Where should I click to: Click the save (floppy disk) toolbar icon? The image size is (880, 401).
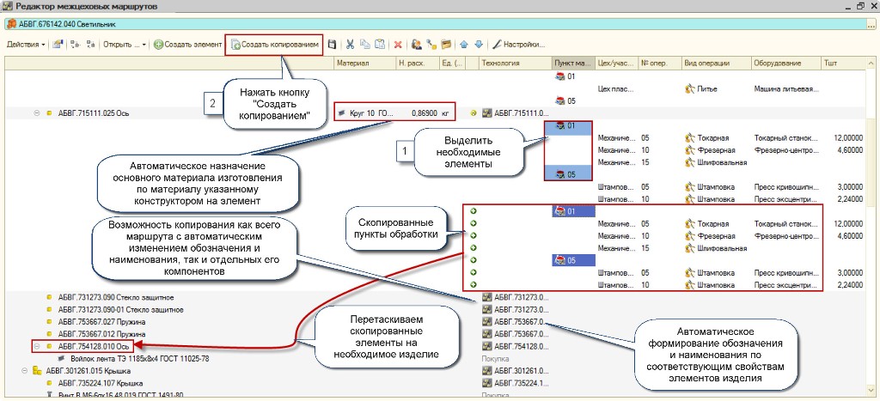coord(332,44)
